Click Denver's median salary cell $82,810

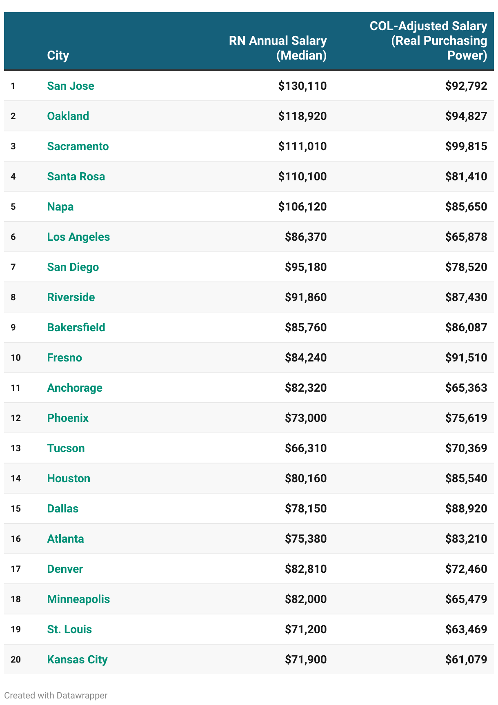pos(305,569)
